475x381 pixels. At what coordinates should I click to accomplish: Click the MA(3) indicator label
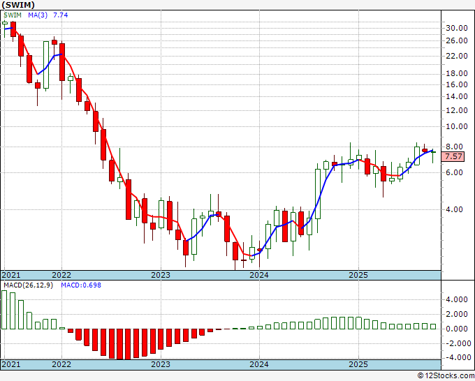coord(38,15)
